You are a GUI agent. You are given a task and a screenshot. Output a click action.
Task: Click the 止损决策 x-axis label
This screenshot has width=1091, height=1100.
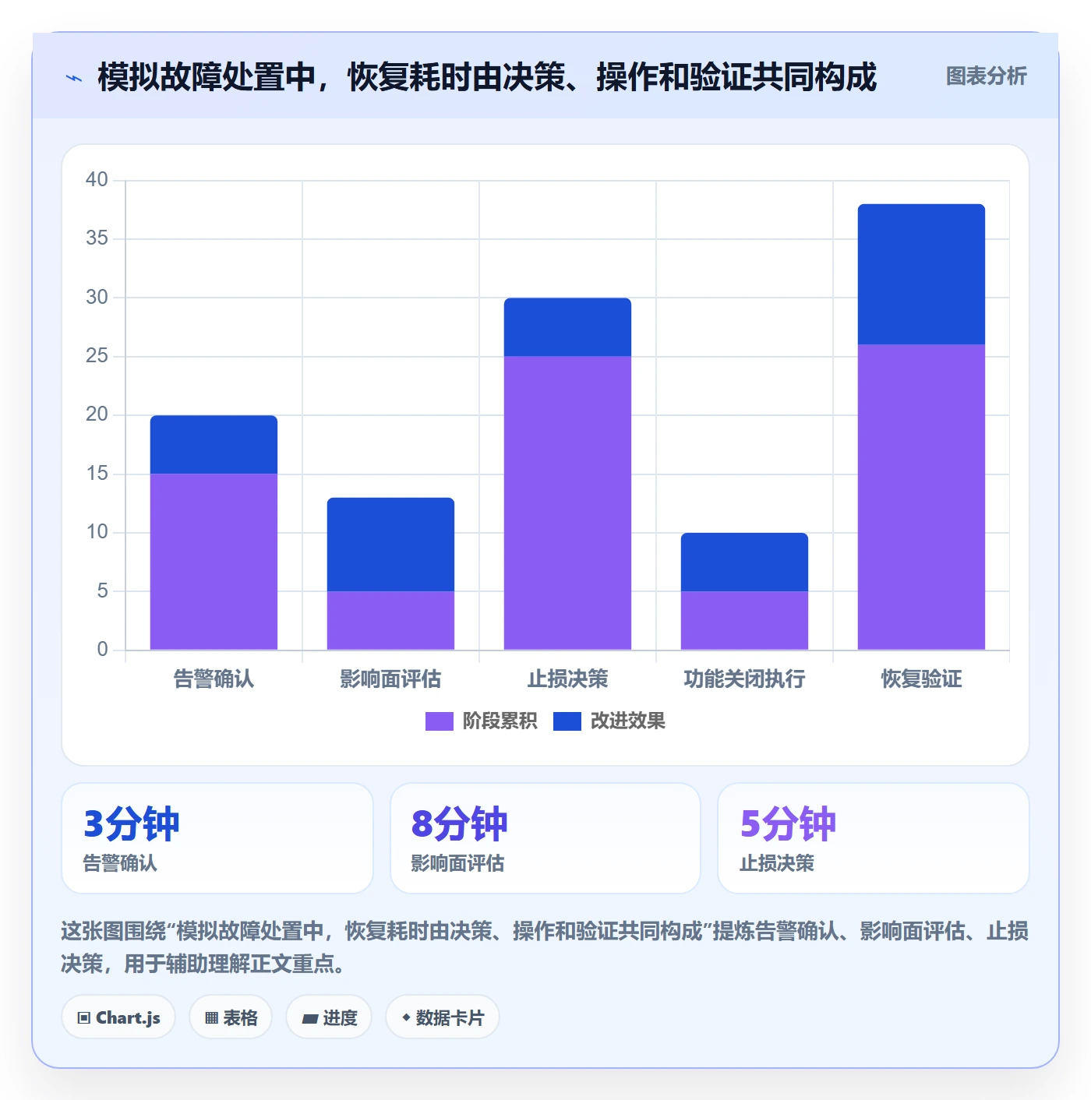coord(567,679)
